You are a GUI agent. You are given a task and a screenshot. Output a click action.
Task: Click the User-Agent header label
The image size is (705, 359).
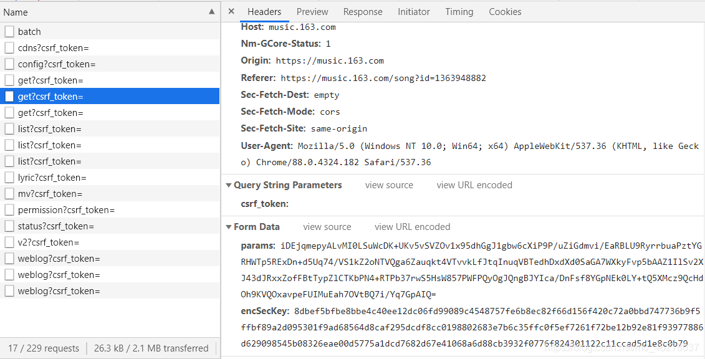[267, 146]
